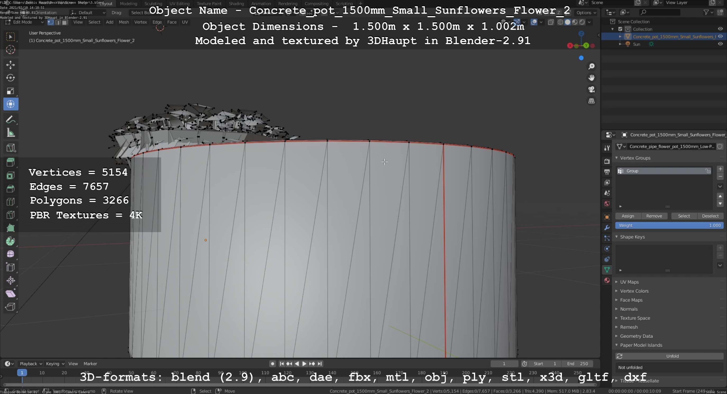Open the UV menu in header
The width and height of the screenshot is (727, 394).
185,22
